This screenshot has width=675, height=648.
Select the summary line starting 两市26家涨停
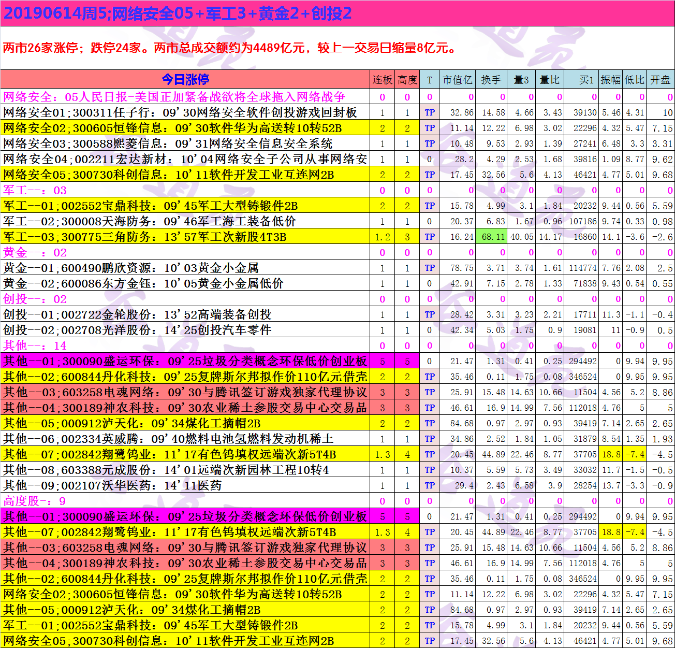click(230, 48)
